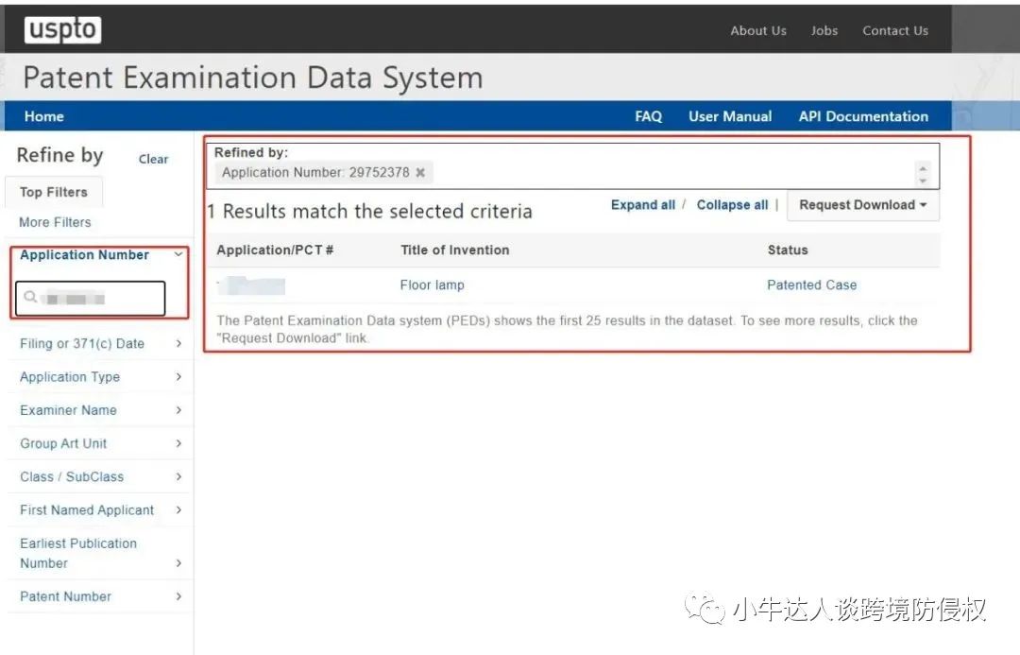Open the Request Download dropdown
This screenshot has height=655, width=1020.
pos(862,205)
